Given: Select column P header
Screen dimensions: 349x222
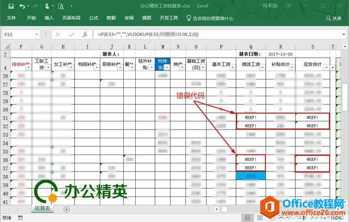Looking at the screenshot, I should [x=221, y=47].
